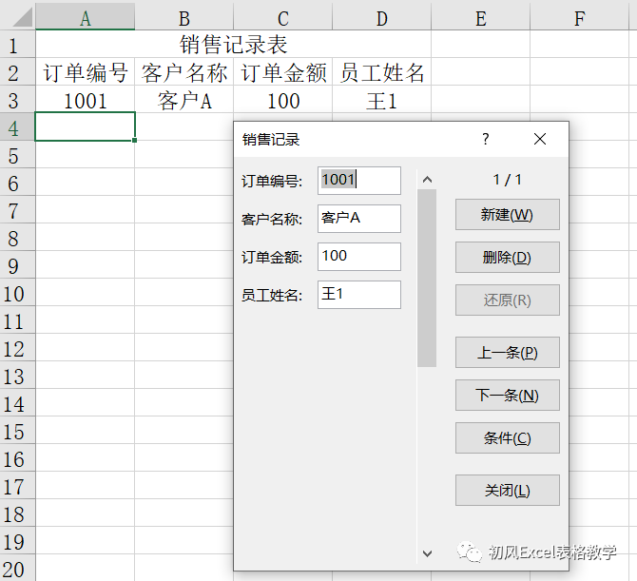Screen dimensions: 637x581
Task: Click the dialog's vertical scrollbar thumb
Action: pos(427,278)
